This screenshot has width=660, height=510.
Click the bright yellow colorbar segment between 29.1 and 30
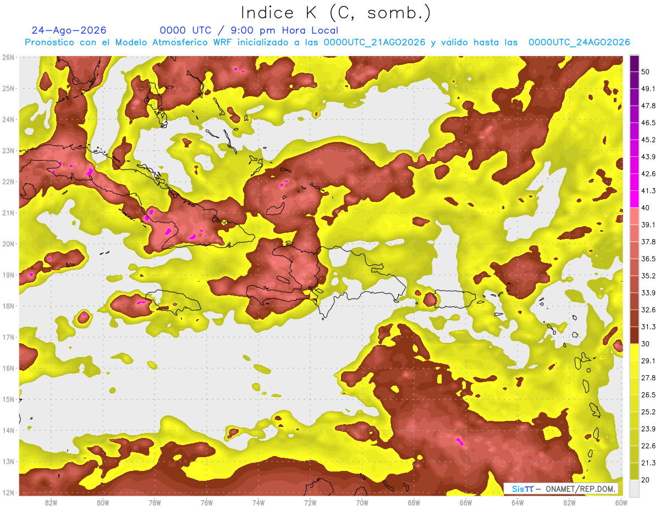(x=634, y=352)
